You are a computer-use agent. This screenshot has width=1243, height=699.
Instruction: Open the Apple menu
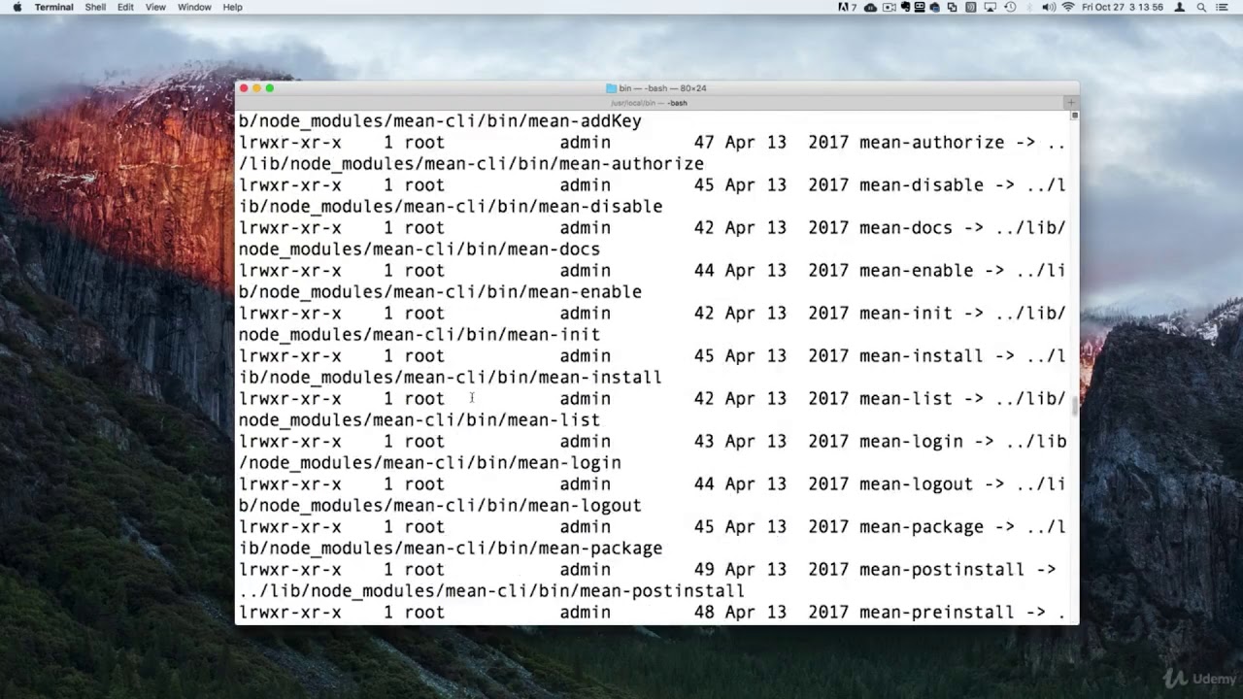click(17, 7)
